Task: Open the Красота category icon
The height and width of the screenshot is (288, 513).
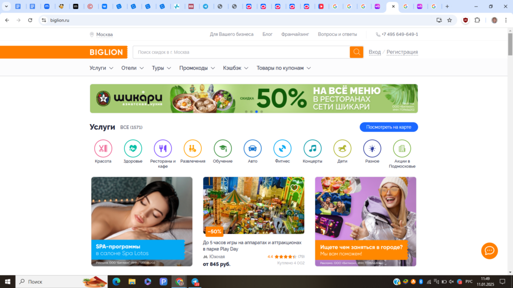Action: (x=103, y=148)
